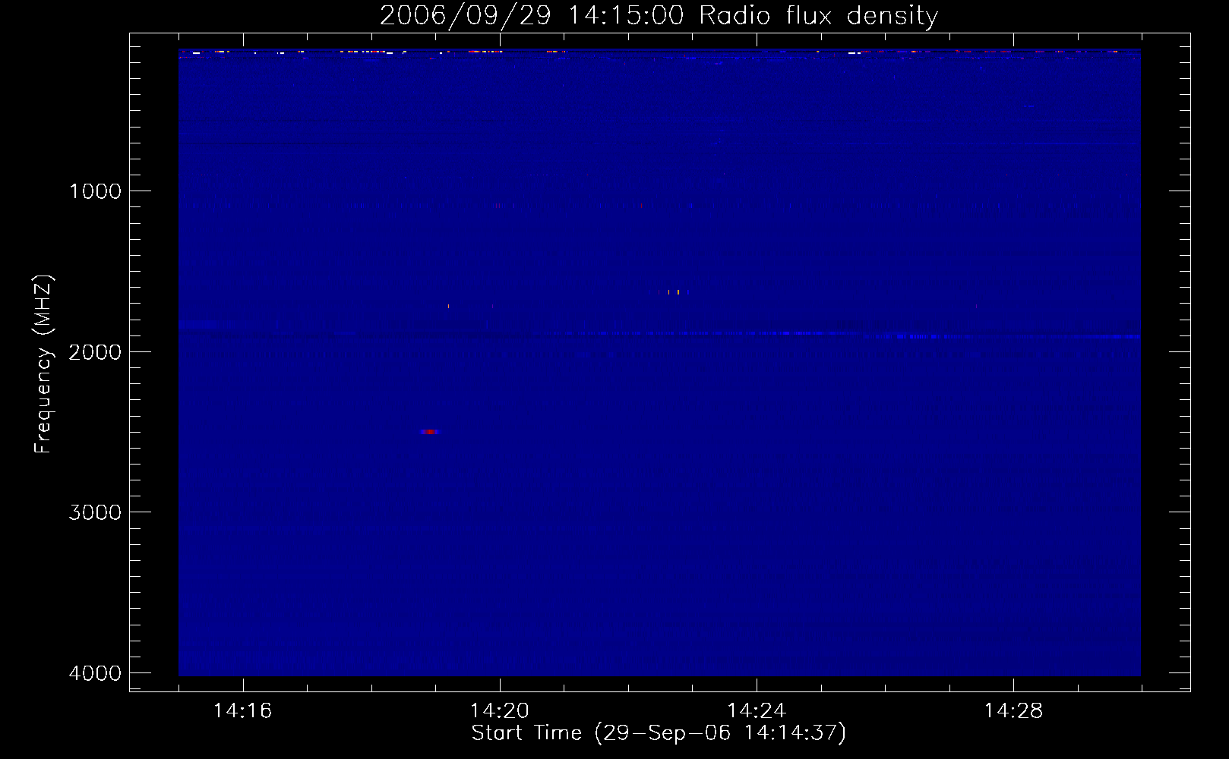Viewport: 1229px width, 759px height.
Task: Click the 3000 frequency tick label
Action: (95, 512)
